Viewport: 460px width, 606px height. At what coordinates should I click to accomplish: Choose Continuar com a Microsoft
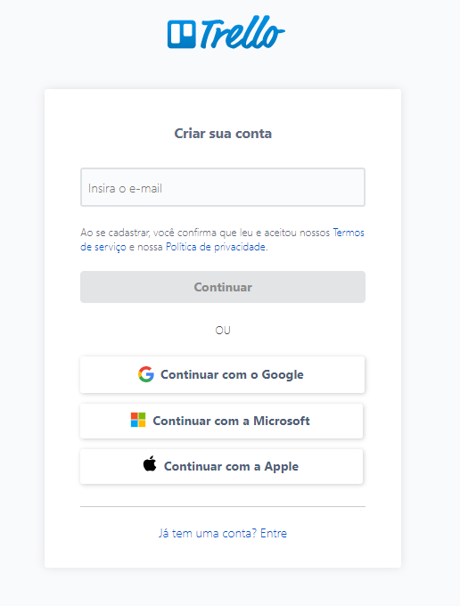(221, 421)
